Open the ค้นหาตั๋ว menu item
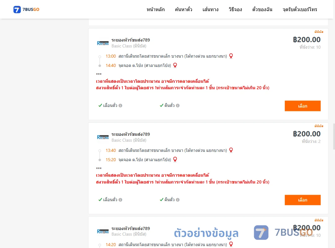 (x=184, y=9)
